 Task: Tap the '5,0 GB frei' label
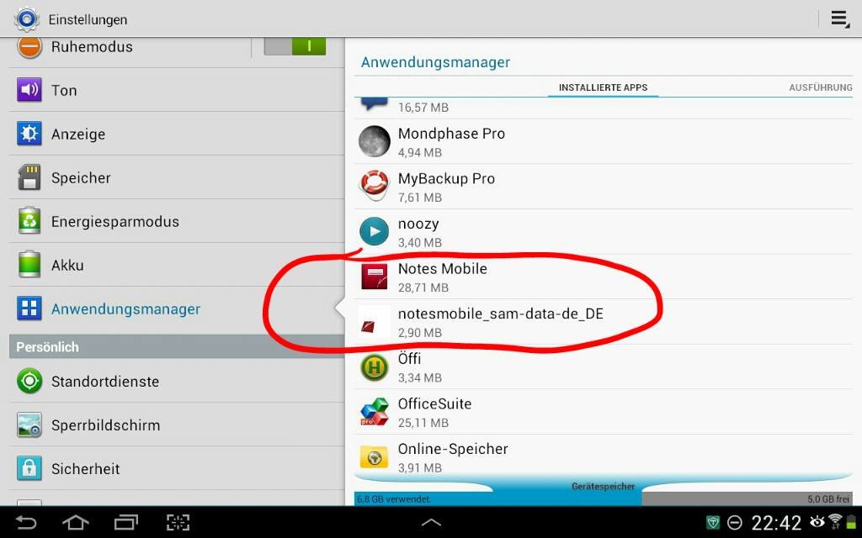pos(828,499)
